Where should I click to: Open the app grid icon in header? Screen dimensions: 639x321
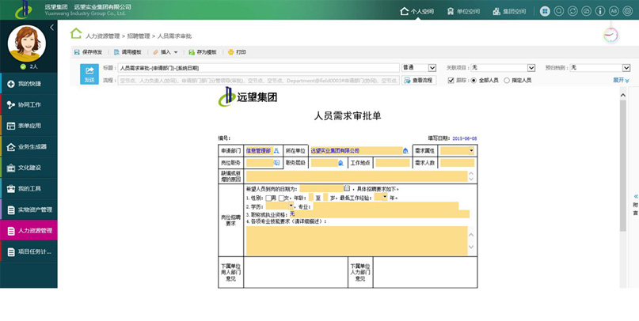pos(545,11)
